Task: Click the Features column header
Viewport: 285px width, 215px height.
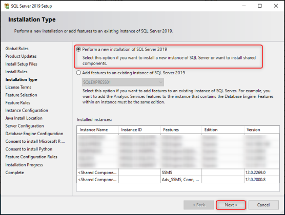Action: [x=181, y=130]
